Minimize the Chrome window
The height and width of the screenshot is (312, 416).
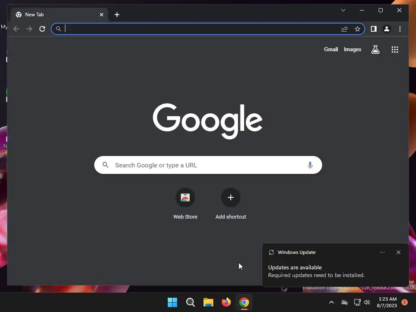[362, 10]
